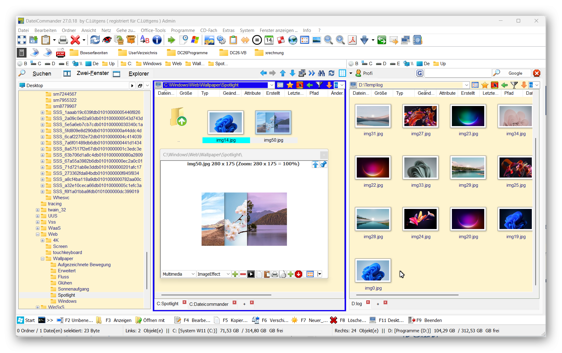The height and width of the screenshot is (353, 562).
Task: Open the Office-Tools menu
Action: pos(153,30)
